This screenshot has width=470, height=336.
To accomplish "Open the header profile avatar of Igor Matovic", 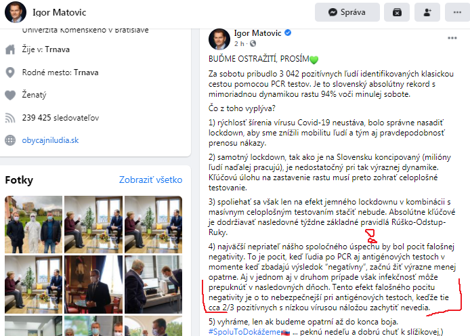I will [16, 12].
